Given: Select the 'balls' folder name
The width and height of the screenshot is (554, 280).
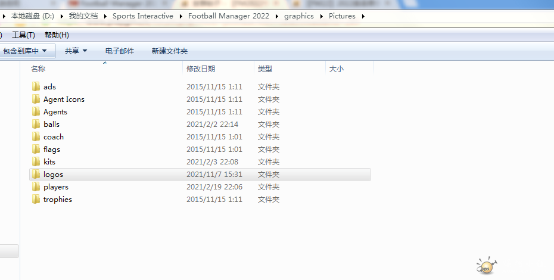Looking at the screenshot, I should [51, 124].
